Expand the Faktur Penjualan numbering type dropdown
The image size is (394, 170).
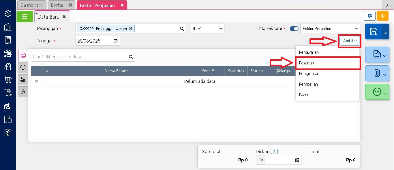(330, 29)
